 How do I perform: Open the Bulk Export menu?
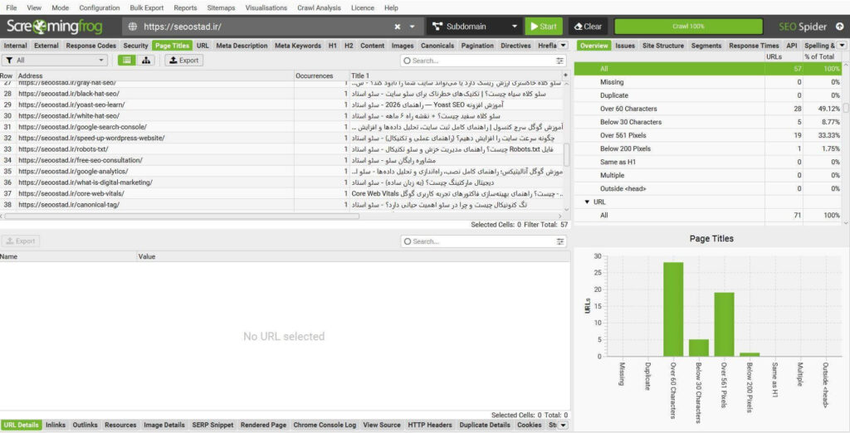coord(146,8)
